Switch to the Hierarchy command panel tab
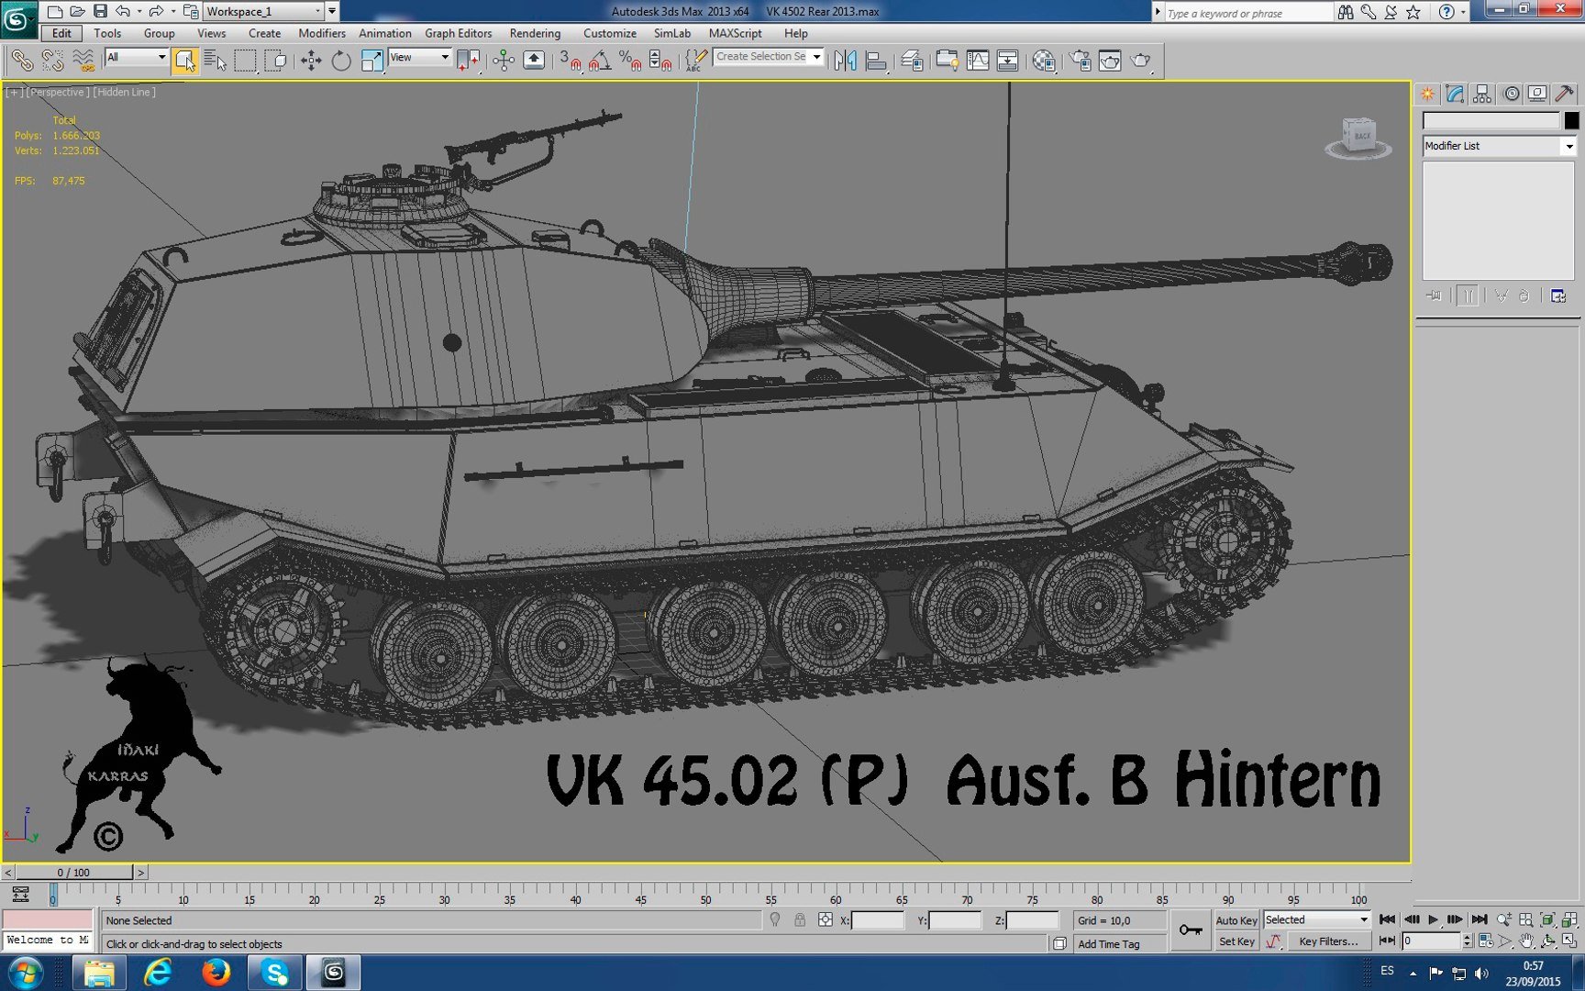The width and height of the screenshot is (1585, 991). (1481, 94)
